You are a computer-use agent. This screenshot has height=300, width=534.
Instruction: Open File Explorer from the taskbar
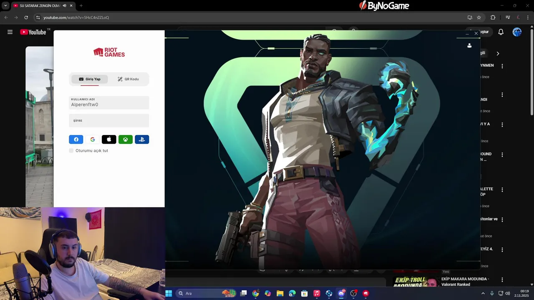280,293
